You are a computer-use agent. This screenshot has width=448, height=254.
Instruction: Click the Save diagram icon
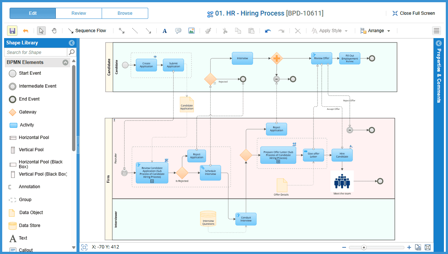pos(12,31)
